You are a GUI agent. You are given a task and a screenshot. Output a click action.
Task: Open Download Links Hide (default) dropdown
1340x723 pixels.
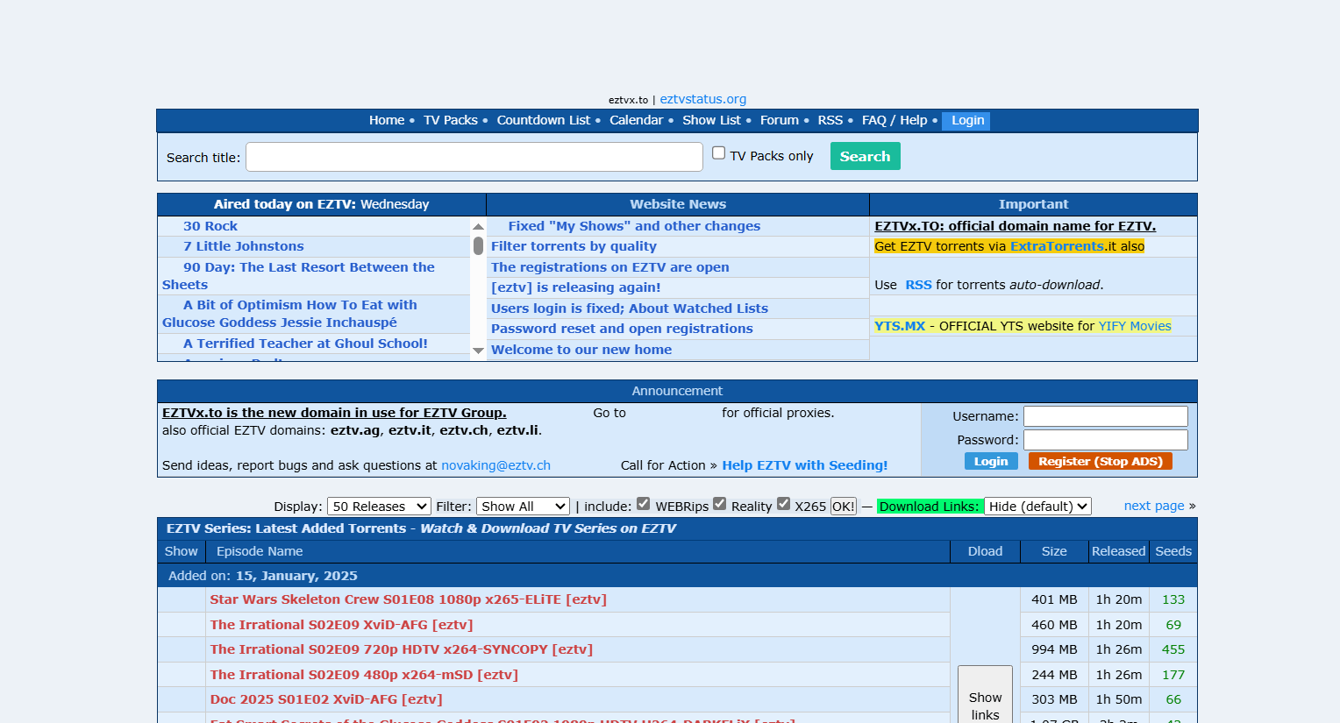1037,507
